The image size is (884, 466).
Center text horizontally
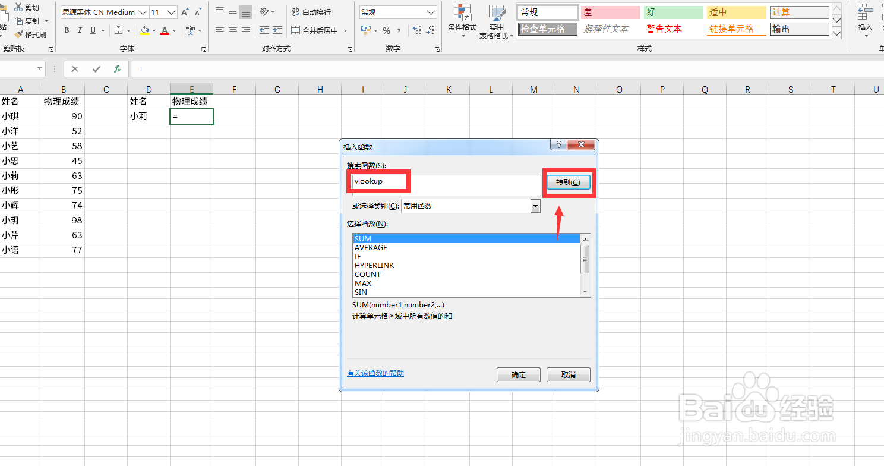[233, 30]
